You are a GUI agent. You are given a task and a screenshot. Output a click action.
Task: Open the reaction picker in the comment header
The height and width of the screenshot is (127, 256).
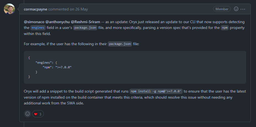(236, 9)
